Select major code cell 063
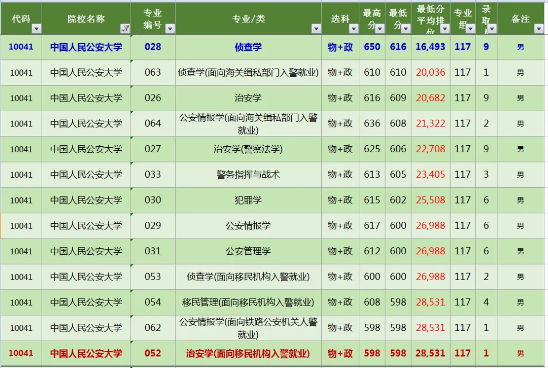The image size is (548, 368). click(x=153, y=73)
